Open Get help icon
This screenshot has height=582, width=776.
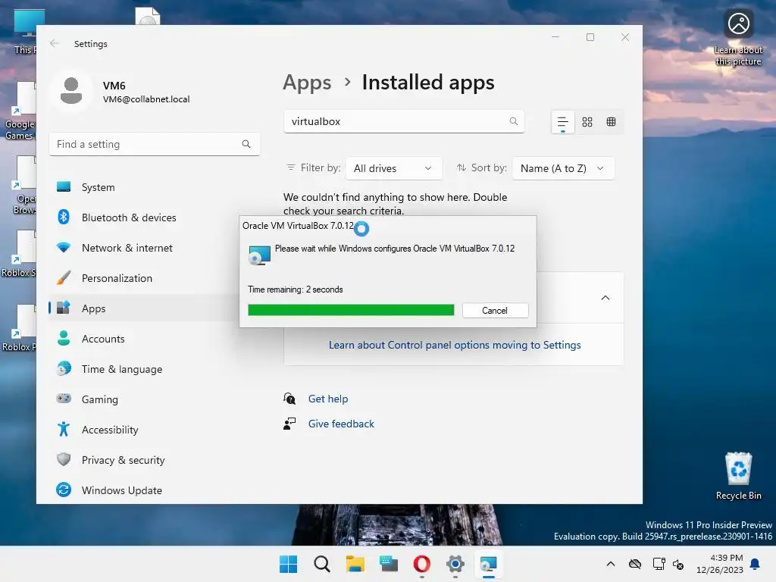coord(289,399)
